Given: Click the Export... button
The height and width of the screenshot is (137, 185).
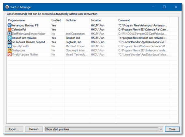Looking at the screenshot, I should [14, 129].
